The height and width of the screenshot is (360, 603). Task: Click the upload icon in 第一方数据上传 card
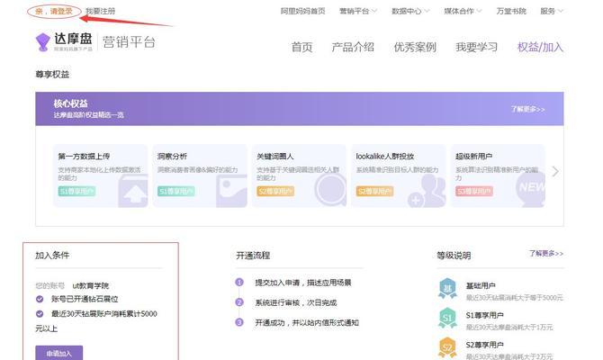click(x=132, y=191)
